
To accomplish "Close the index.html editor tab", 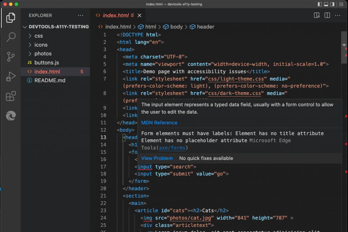I will pyautogui.click(x=139, y=15).
